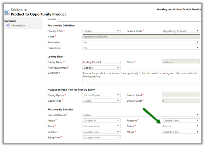Click the Relationship entity icon in header
This screenshot has height=147, width=205.
pos(6,13)
